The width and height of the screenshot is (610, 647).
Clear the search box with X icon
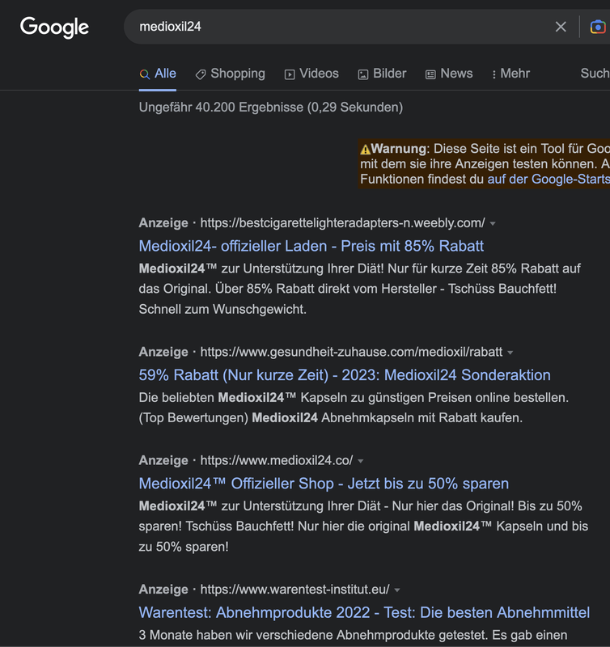pyautogui.click(x=561, y=27)
